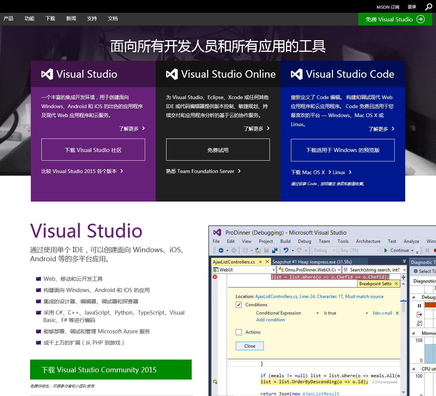Switch to Snapshot #1 Heap tab
This screenshot has width=436, height=396.
tap(312, 262)
